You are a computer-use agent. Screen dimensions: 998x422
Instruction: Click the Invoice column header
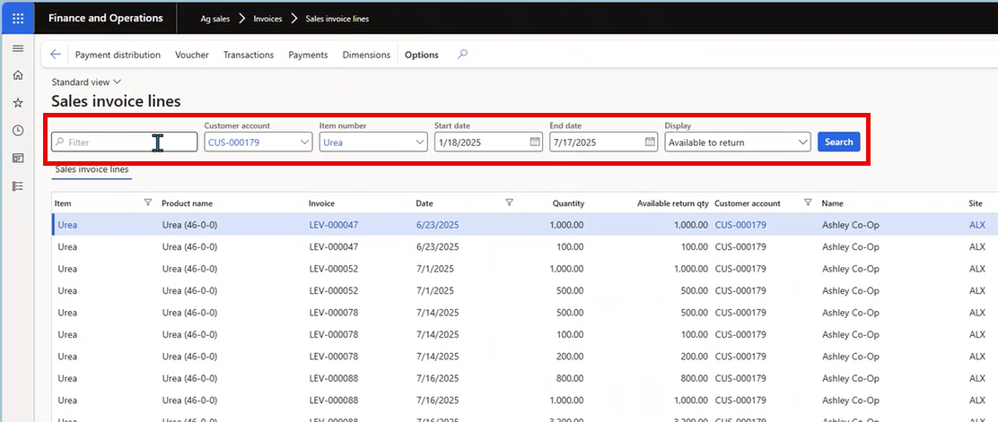point(321,203)
